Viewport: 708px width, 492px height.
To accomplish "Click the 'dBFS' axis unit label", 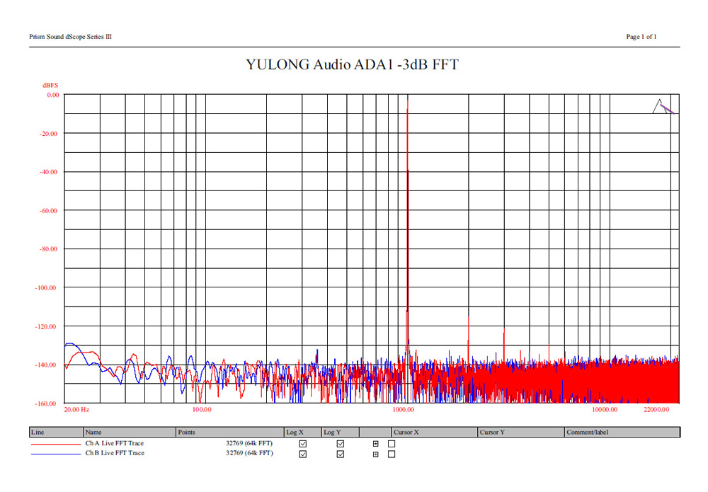I will click(50, 86).
